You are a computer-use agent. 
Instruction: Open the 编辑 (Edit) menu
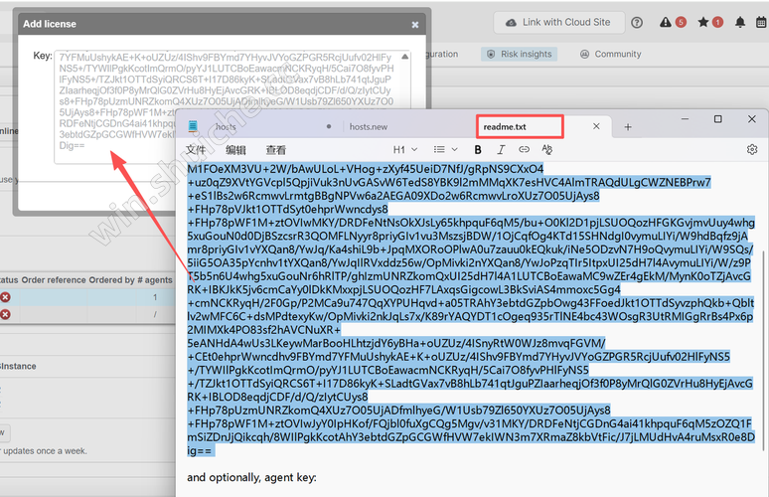point(235,150)
